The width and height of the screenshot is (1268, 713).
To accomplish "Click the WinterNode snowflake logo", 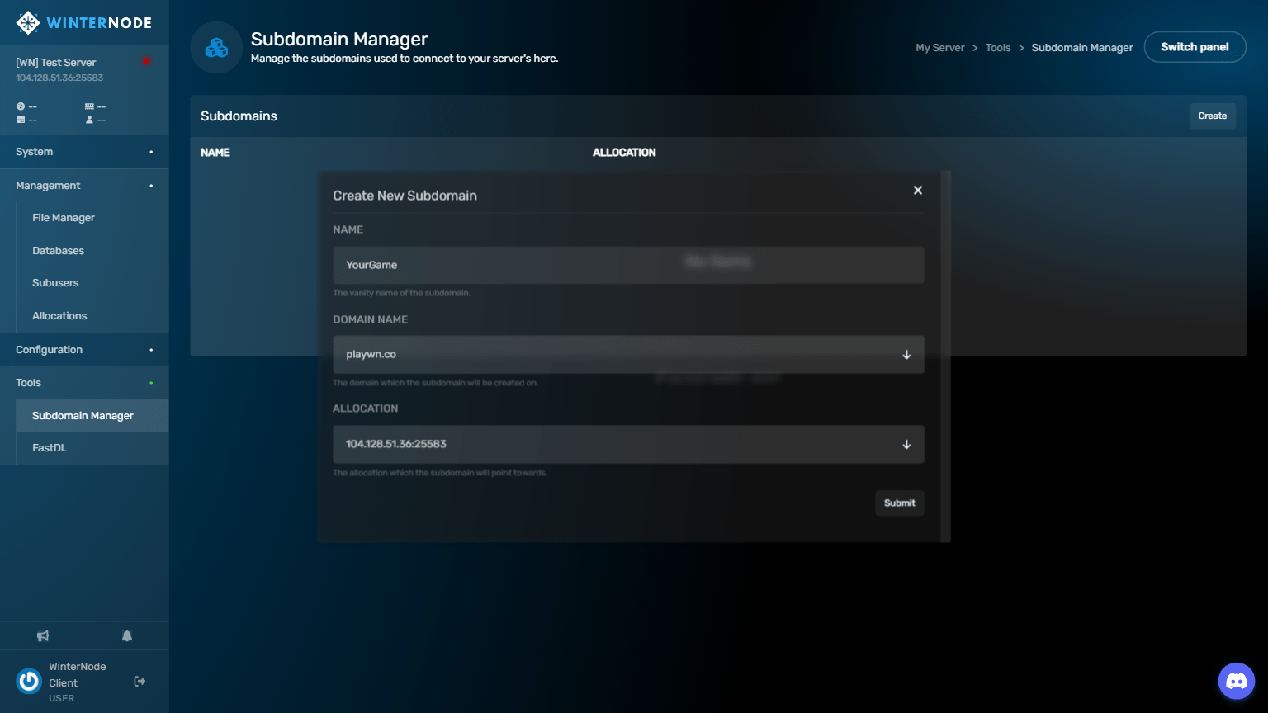I will (28, 23).
